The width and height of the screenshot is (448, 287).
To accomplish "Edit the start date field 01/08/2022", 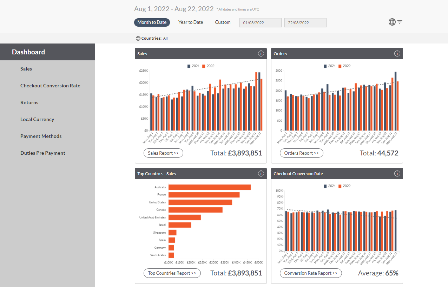I will click(x=261, y=23).
